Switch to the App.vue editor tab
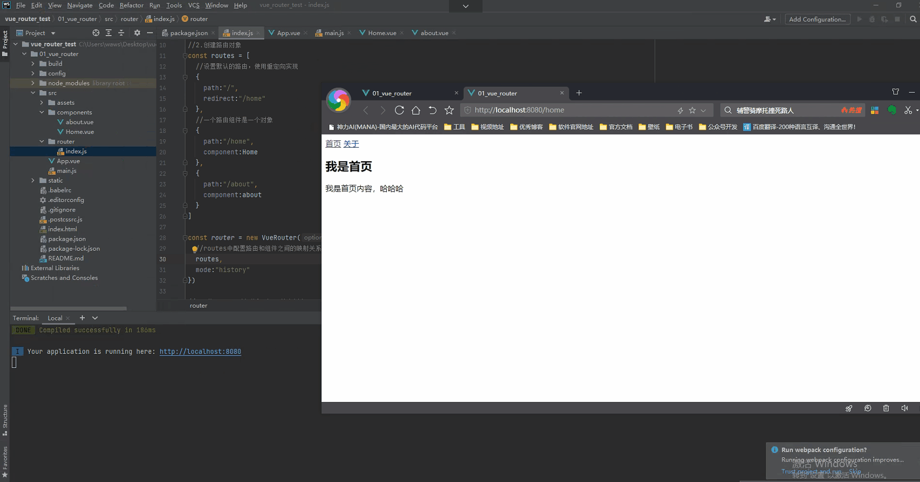This screenshot has height=482, width=920. coord(288,32)
